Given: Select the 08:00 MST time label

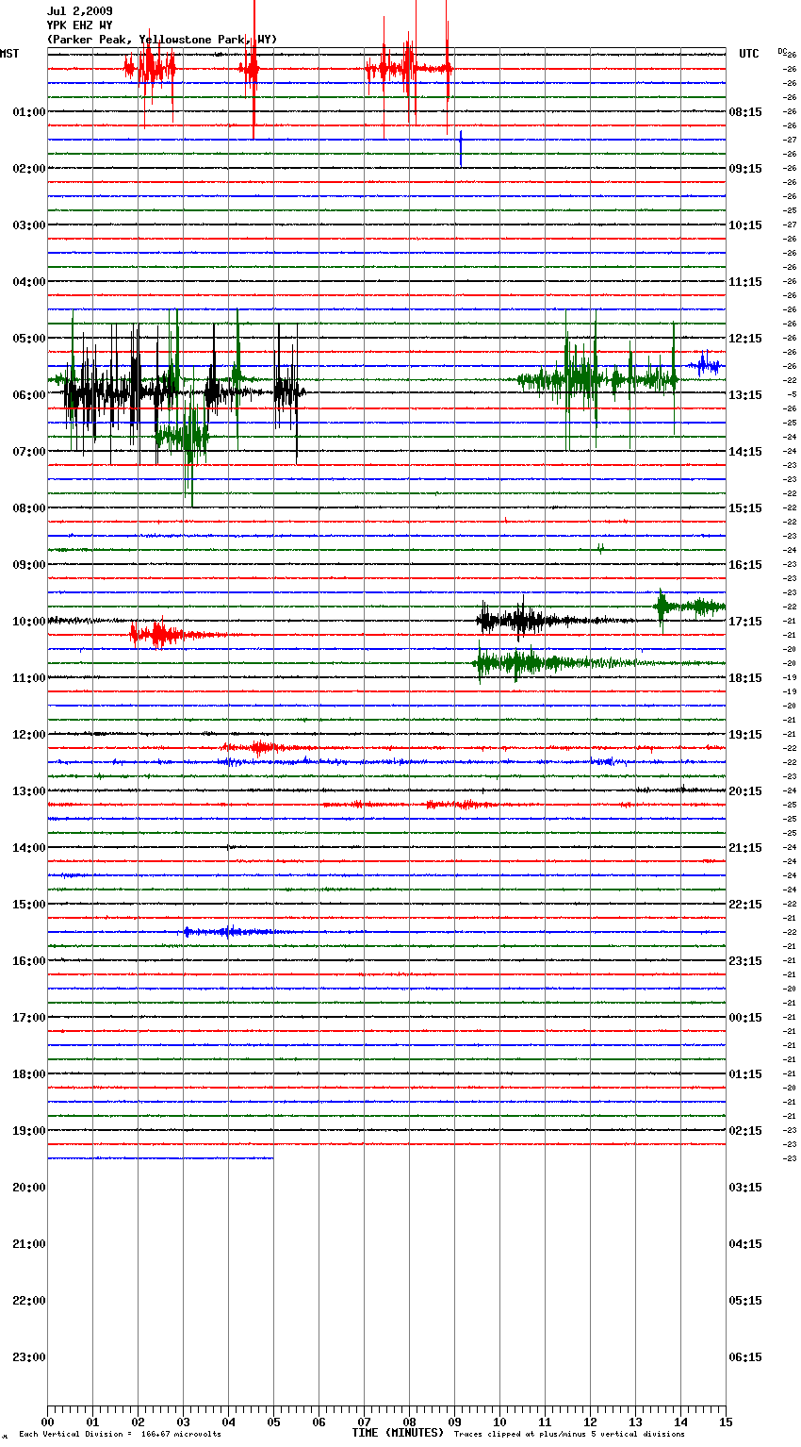Looking at the screenshot, I should 29,508.
